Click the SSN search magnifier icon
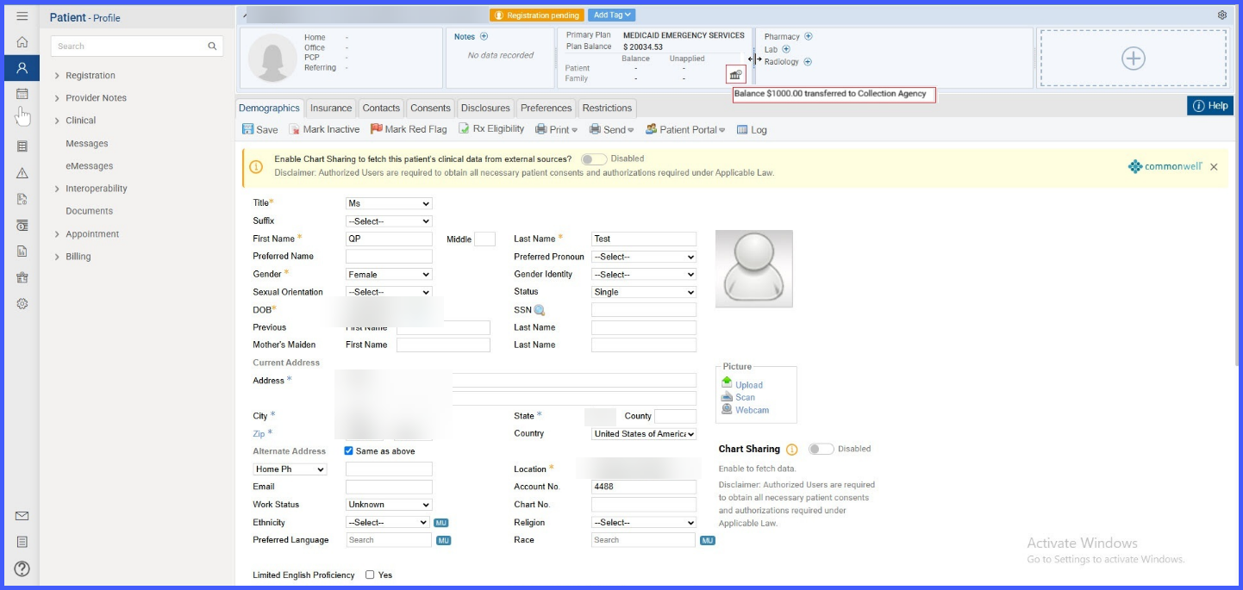The image size is (1243, 590). [540, 310]
